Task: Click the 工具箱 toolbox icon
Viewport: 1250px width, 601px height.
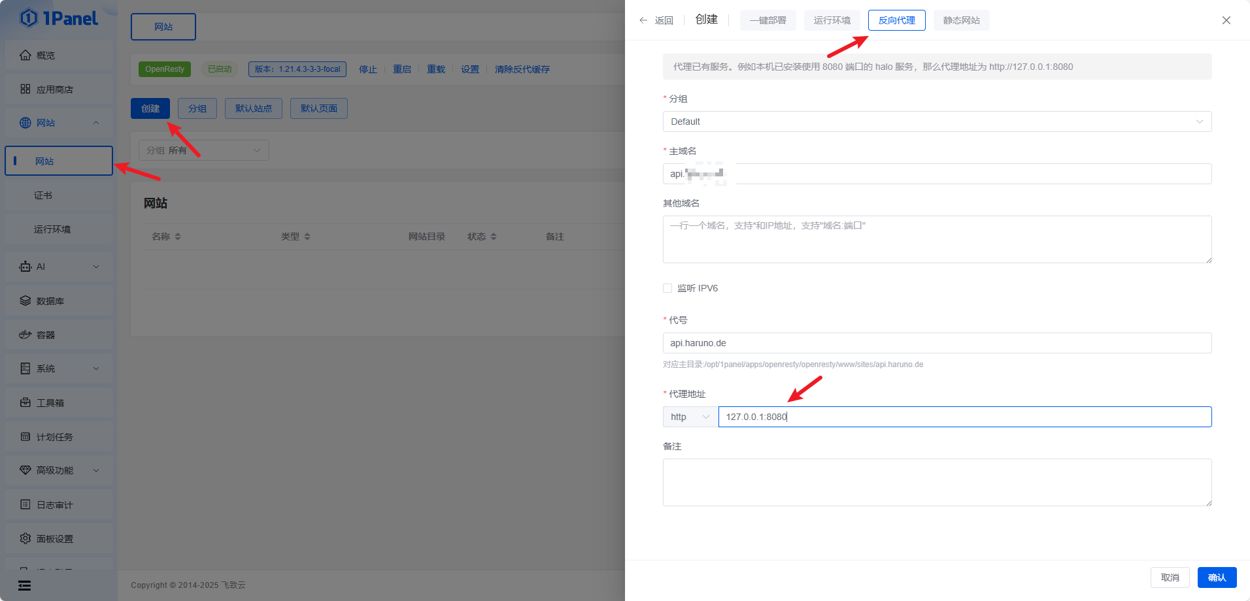Action: [25, 403]
